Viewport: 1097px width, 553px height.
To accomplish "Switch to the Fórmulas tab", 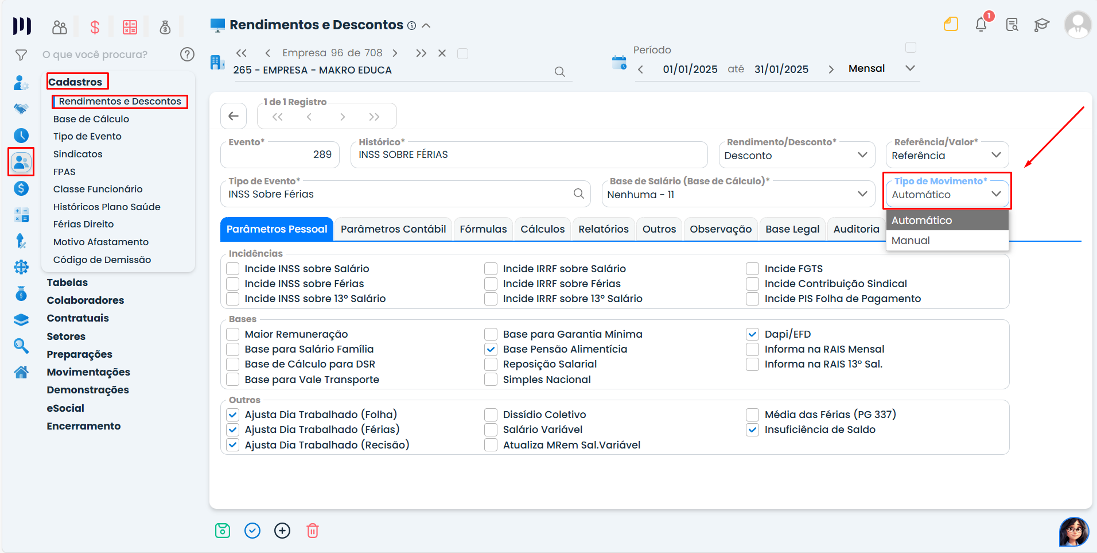I will click(x=483, y=229).
